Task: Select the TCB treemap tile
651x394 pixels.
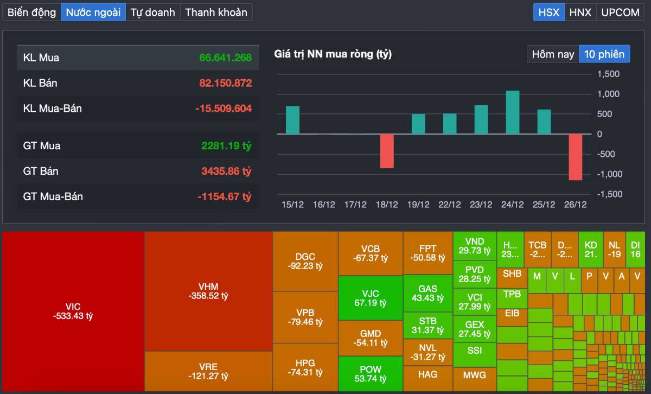Action: pyautogui.click(x=537, y=249)
